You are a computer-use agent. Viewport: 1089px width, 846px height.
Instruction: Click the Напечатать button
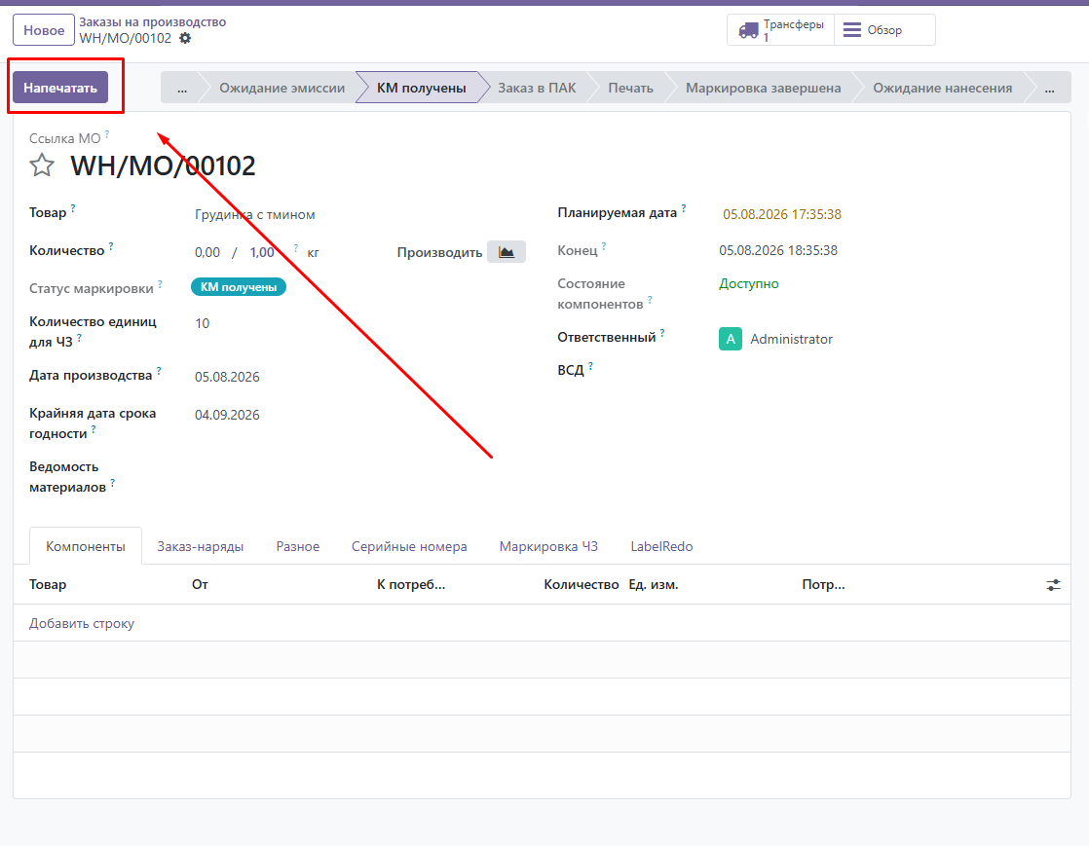[60, 88]
